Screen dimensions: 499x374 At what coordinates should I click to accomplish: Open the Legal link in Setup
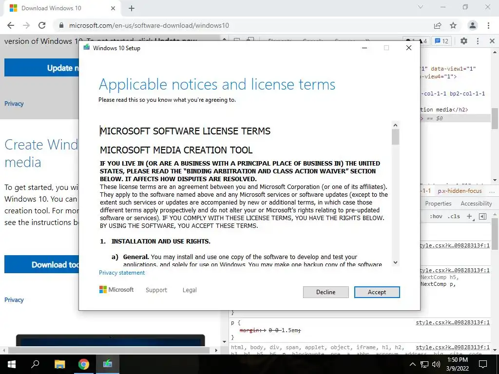coord(190,290)
